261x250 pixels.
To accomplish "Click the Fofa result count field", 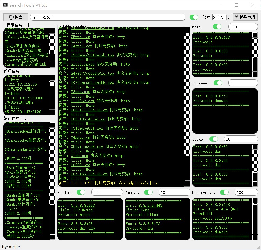I will 243,27.
